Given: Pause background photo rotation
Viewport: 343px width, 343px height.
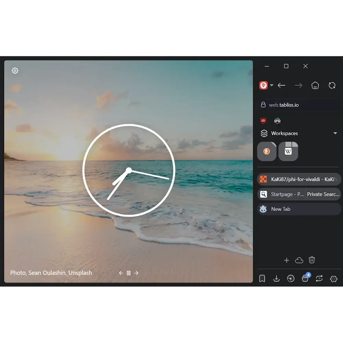Looking at the screenshot, I should coord(129,273).
